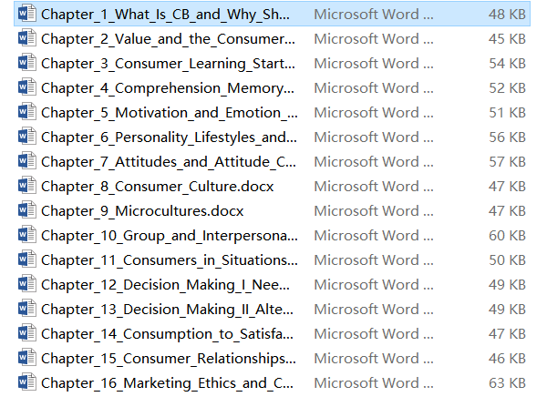Click the Word icon for Chapter_16
This screenshot has width=547, height=407.
click(26, 382)
